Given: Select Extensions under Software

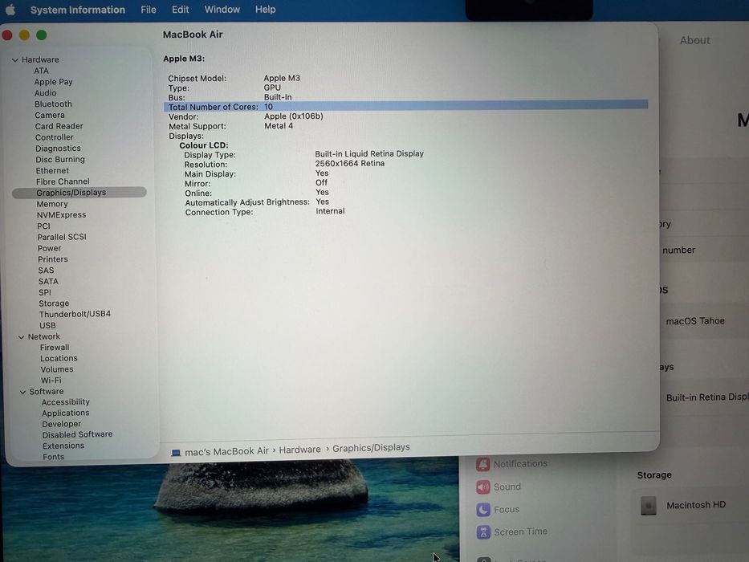Looking at the screenshot, I should point(63,446).
